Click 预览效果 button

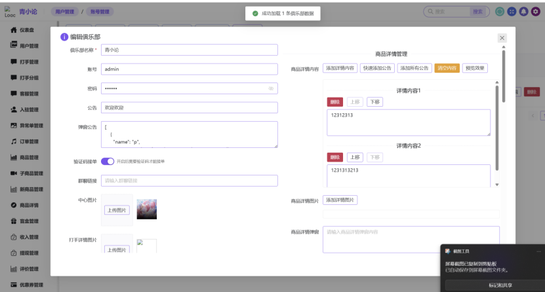(475, 68)
